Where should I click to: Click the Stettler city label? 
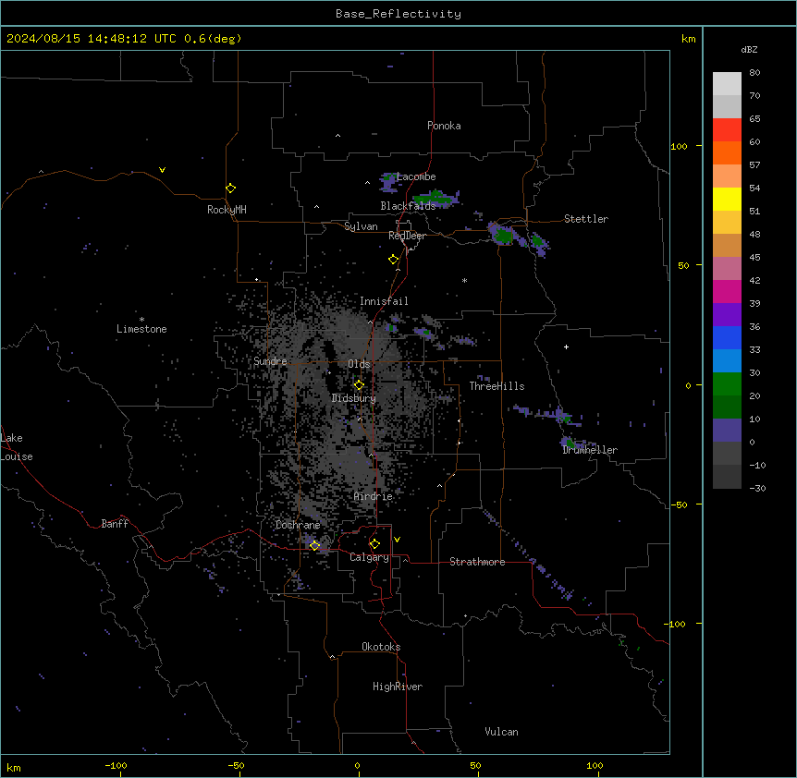coord(586,219)
